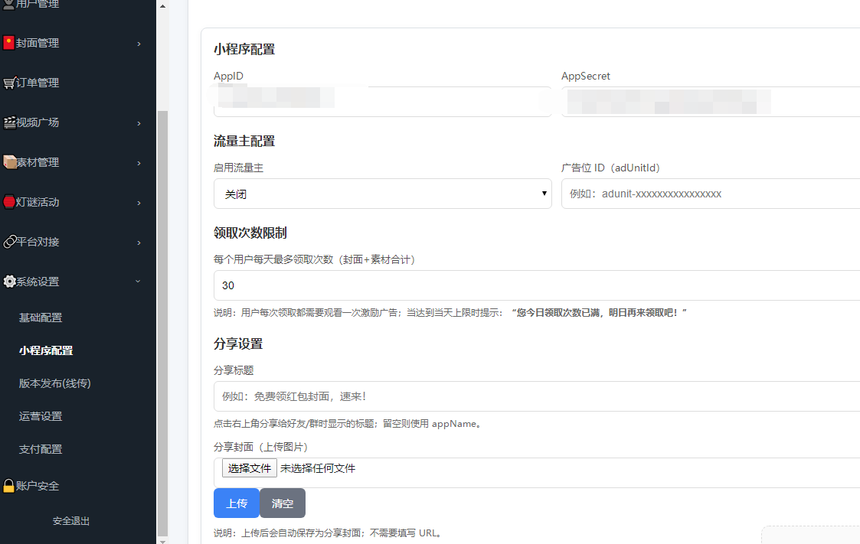The width and height of the screenshot is (860, 544).
Task: Open the 支付配置 menu item
Action: 41,449
